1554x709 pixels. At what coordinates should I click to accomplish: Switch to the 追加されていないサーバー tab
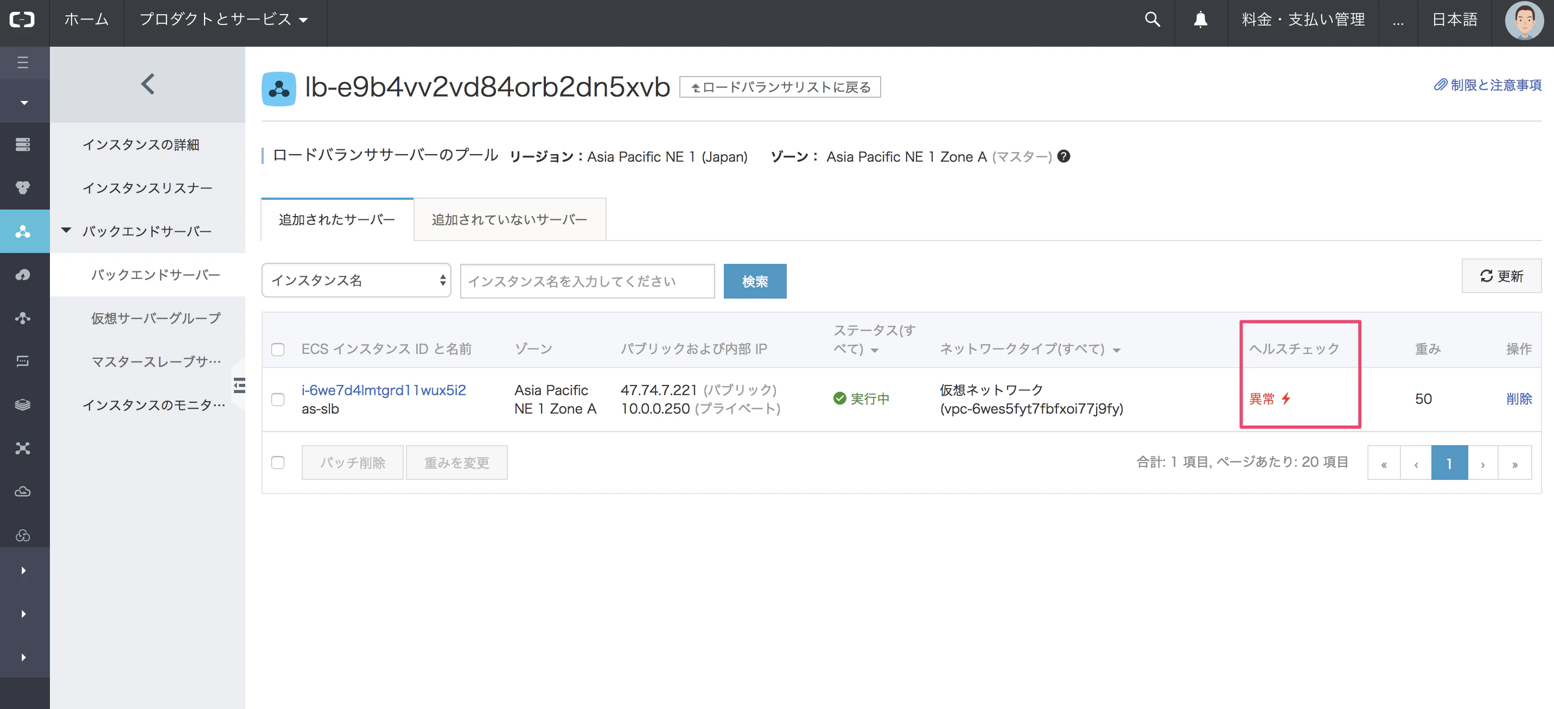[509, 220]
